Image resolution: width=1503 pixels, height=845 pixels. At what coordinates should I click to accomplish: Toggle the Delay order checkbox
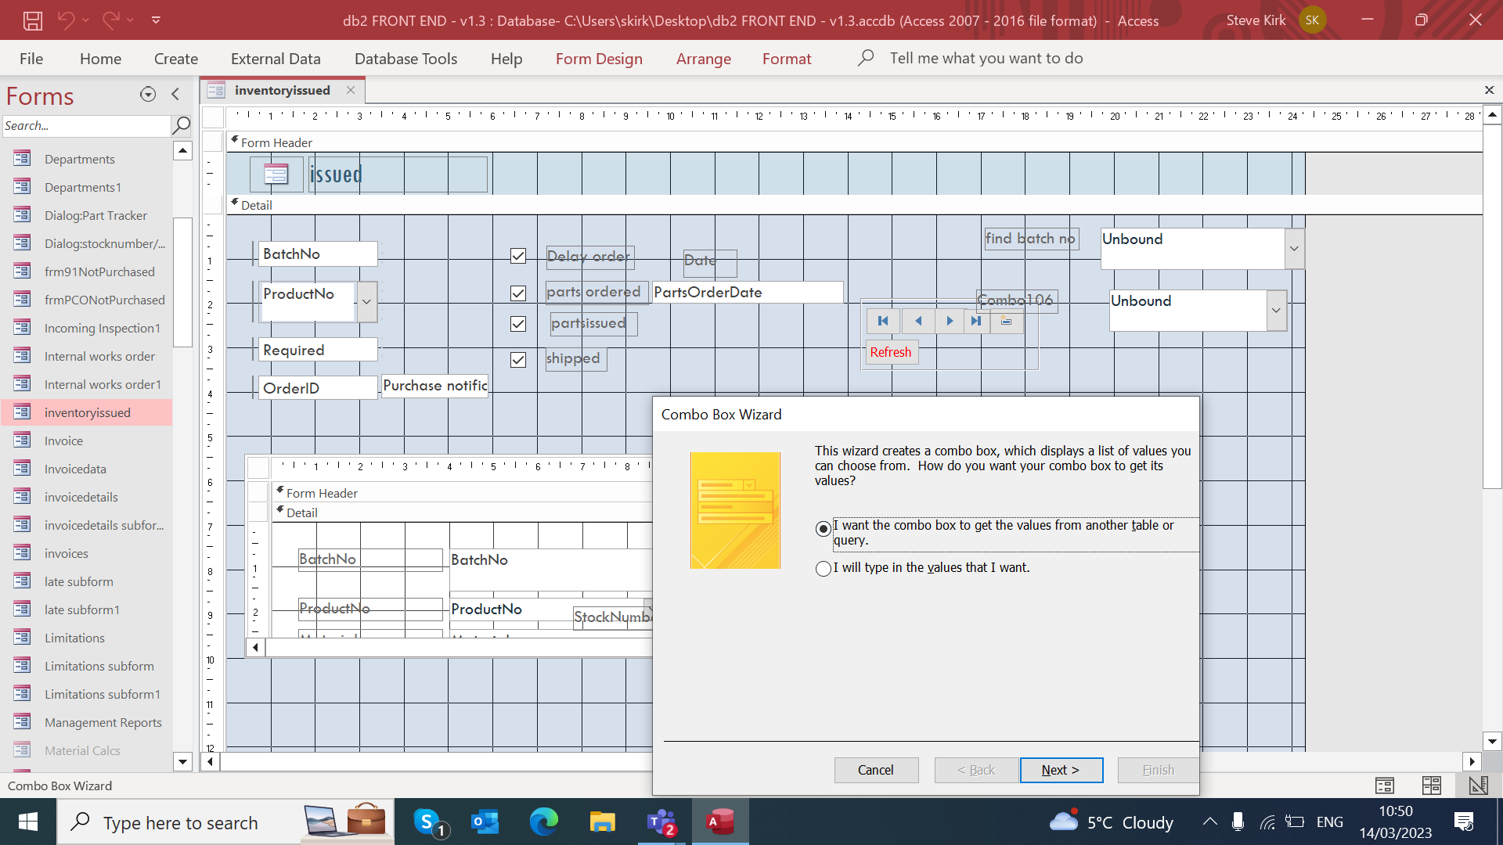(x=518, y=256)
